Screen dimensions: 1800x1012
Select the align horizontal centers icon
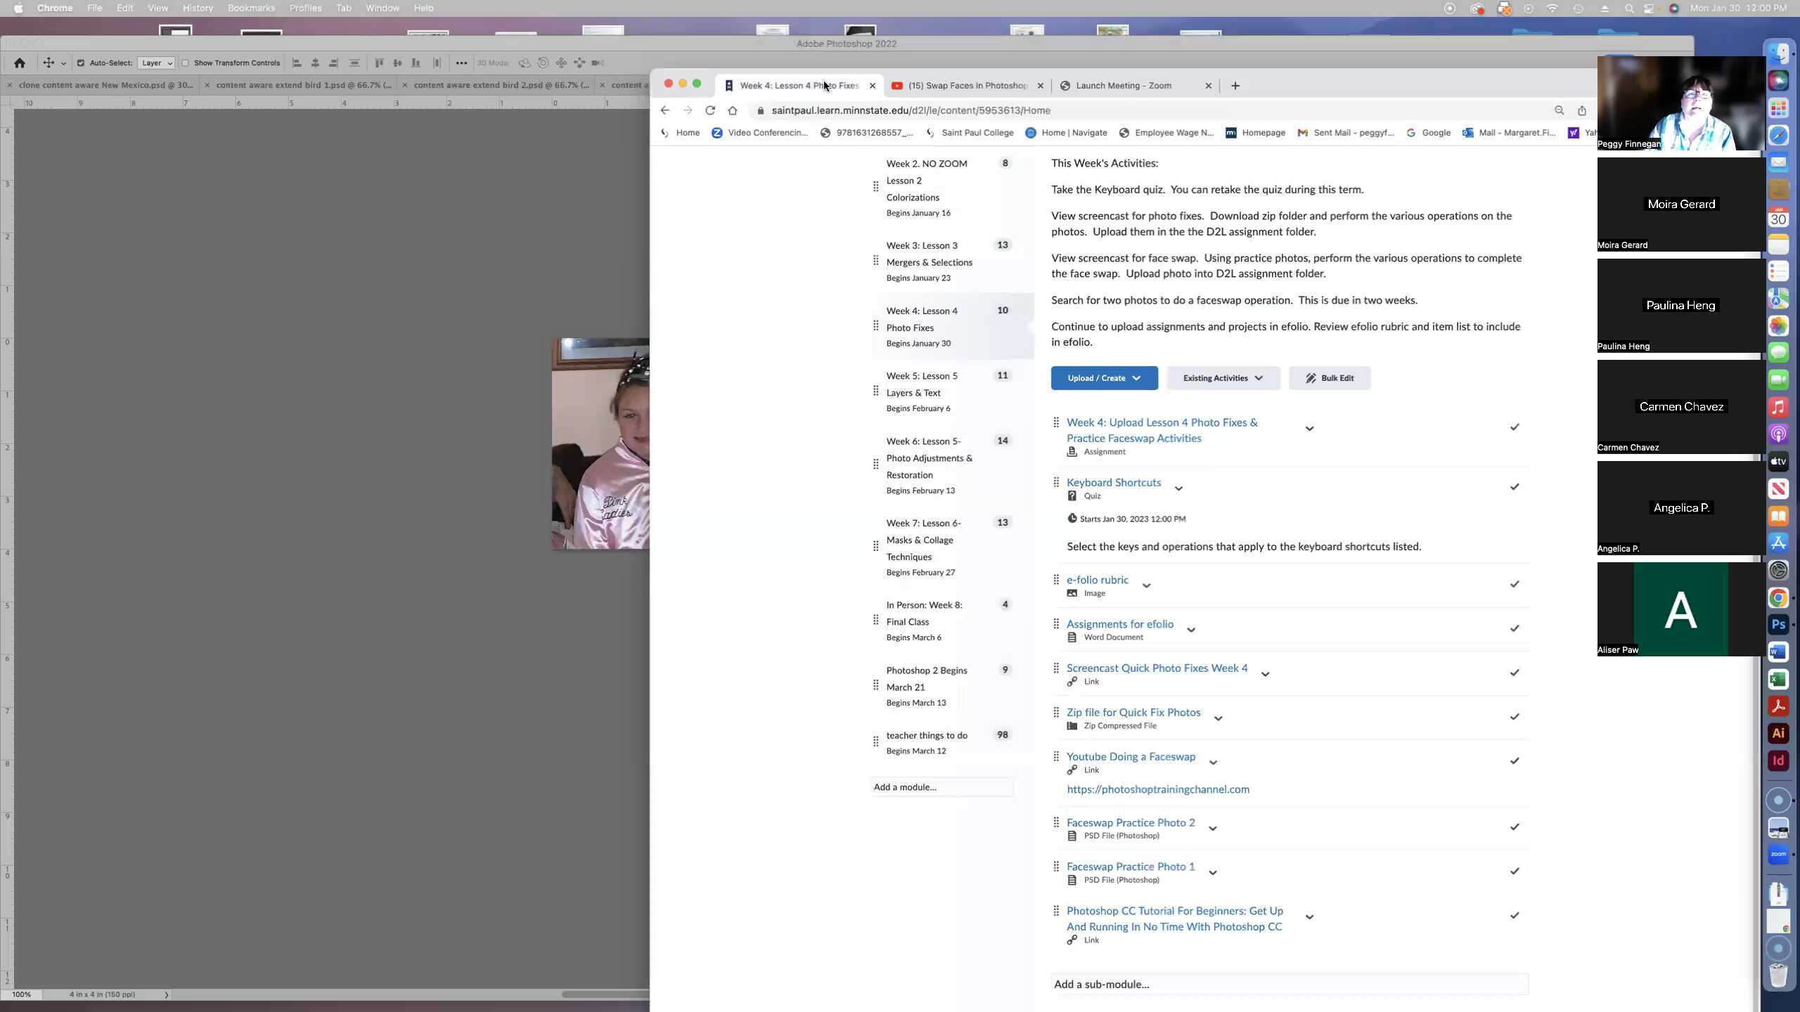(x=316, y=63)
